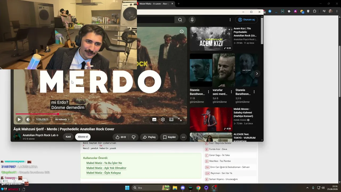
Task: Open video player settings gear
Action: (163, 119)
